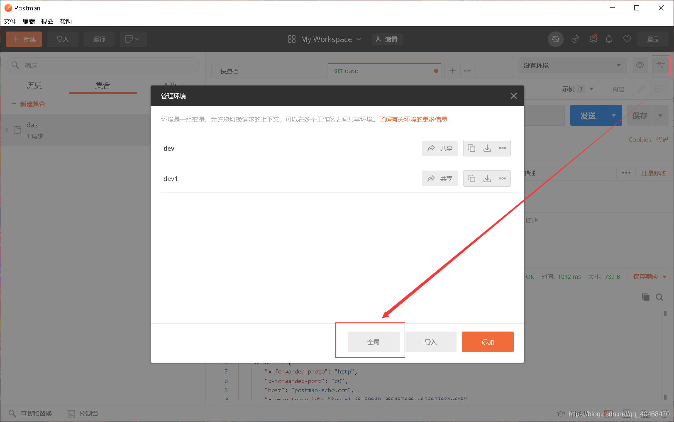674x422 pixels.
Task: Click the 导入 button in top toolbar
Action: (63, 39)
